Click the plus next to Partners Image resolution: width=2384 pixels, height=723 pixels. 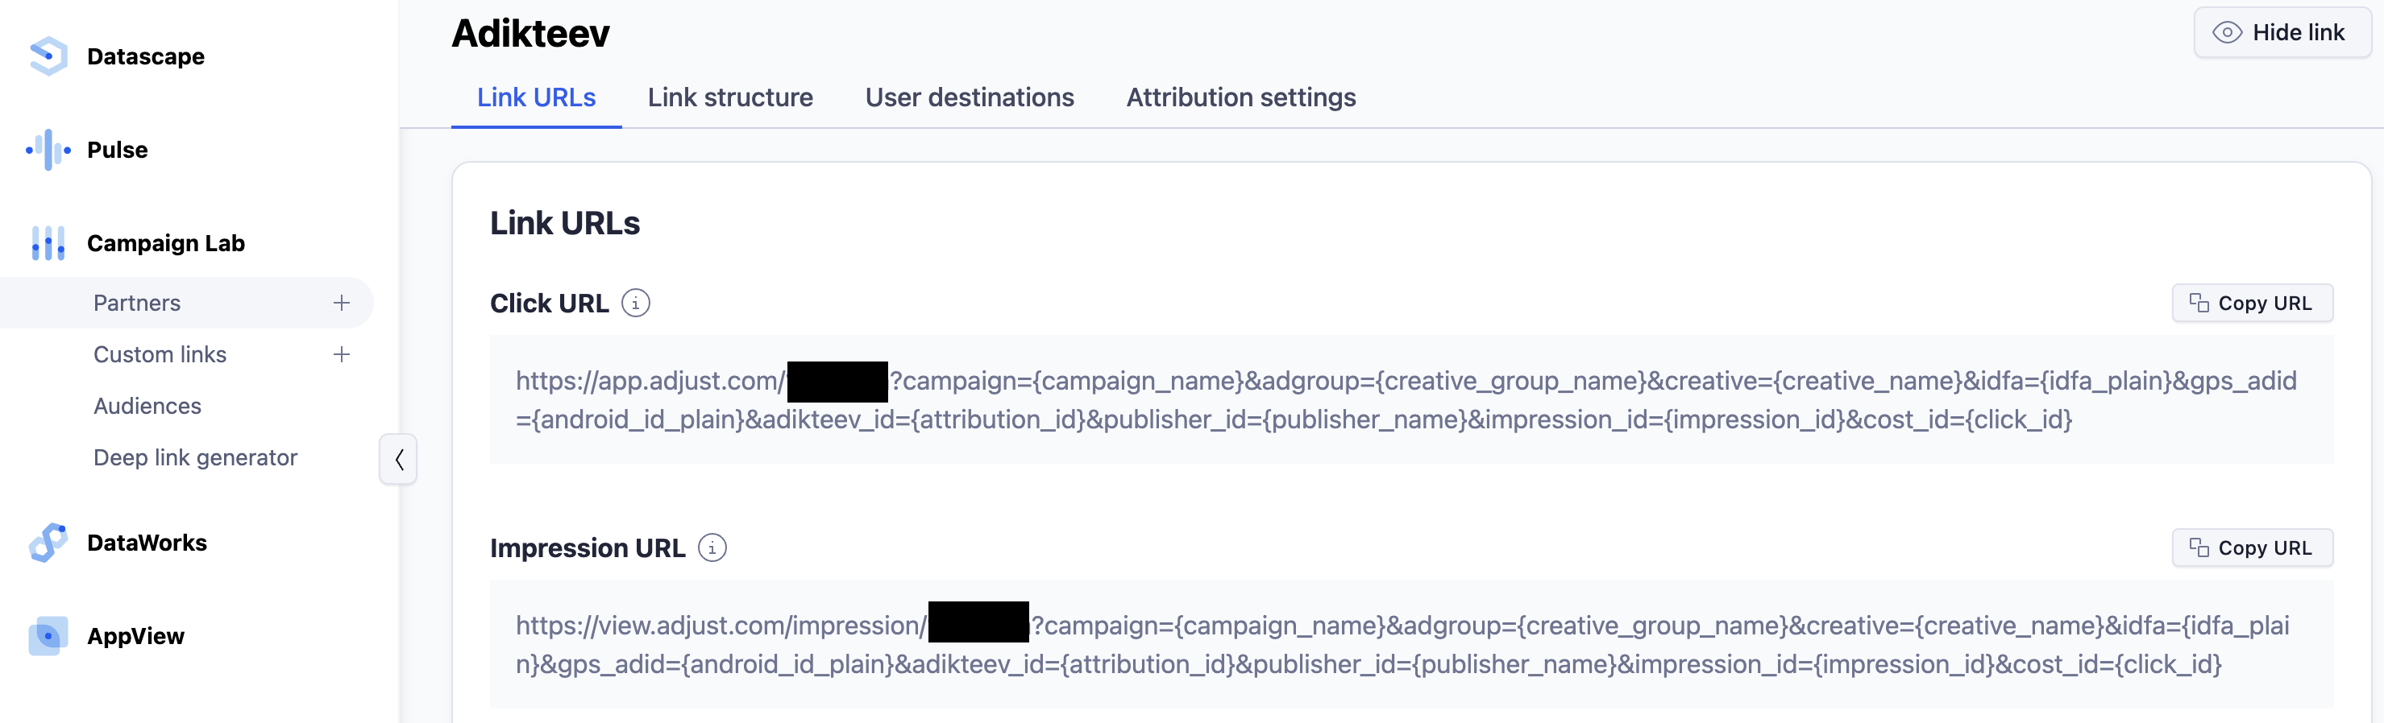(342, 304)
